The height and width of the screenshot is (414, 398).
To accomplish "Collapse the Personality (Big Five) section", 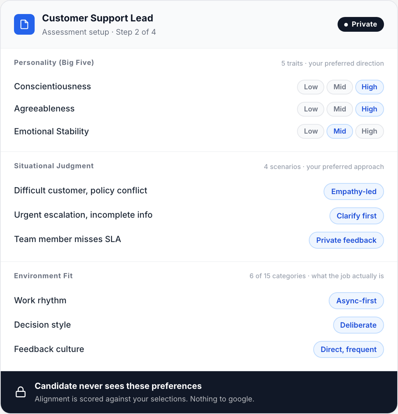I will tap(54, 62).
